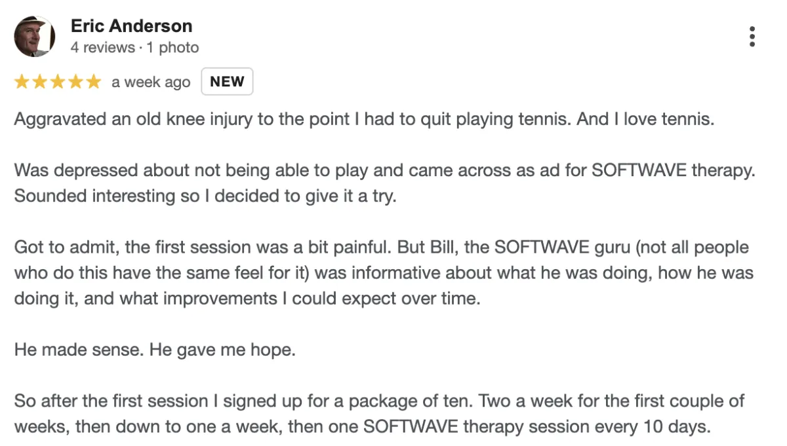
Task: Click the 'Sounded interesting so I decided' line
Action: (205, 196)
